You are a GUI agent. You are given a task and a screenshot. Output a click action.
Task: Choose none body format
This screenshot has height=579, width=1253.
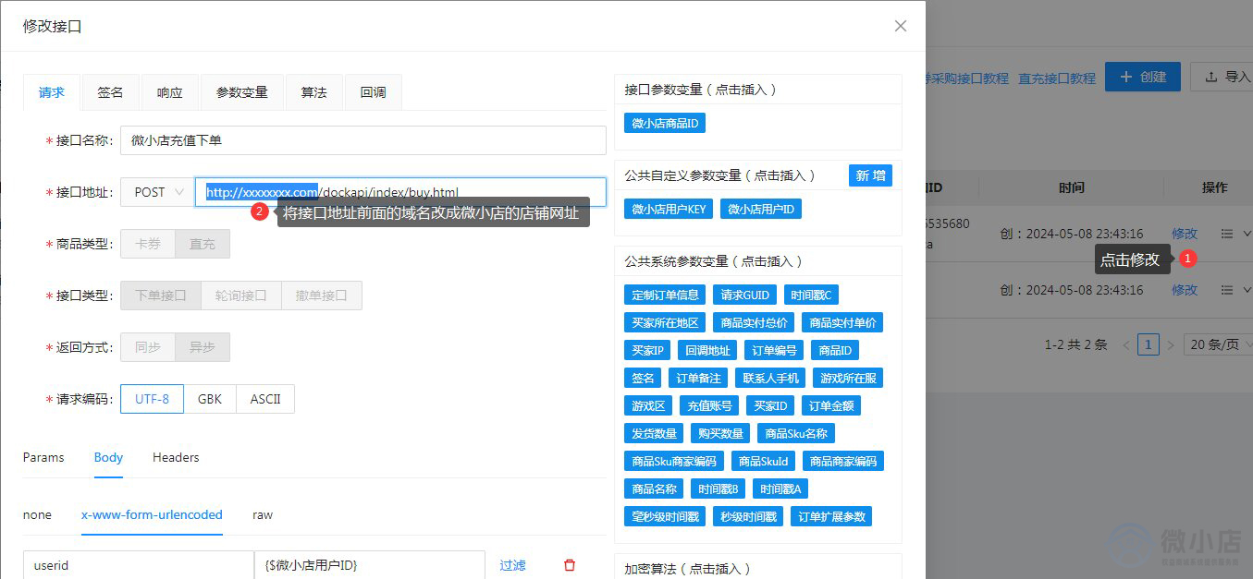[37, 514]
